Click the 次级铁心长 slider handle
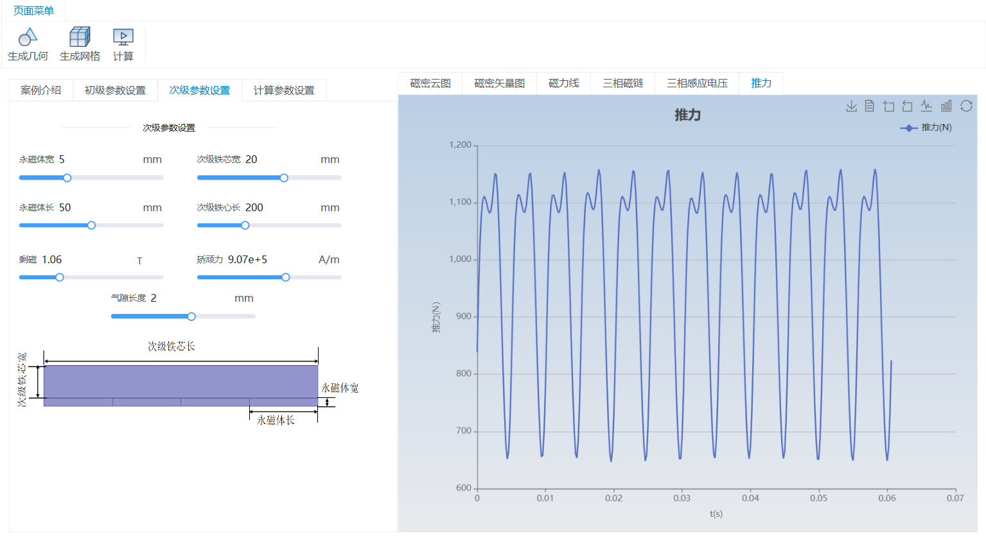This screenshot has height=536, width=986. tap(245, 225)
